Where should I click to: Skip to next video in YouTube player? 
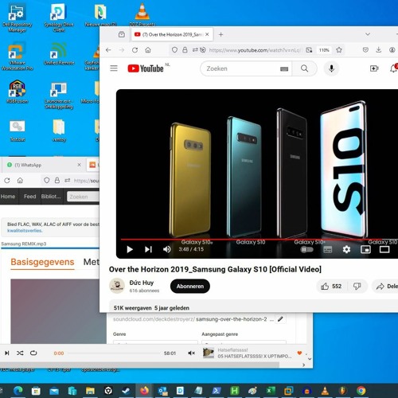148,249
